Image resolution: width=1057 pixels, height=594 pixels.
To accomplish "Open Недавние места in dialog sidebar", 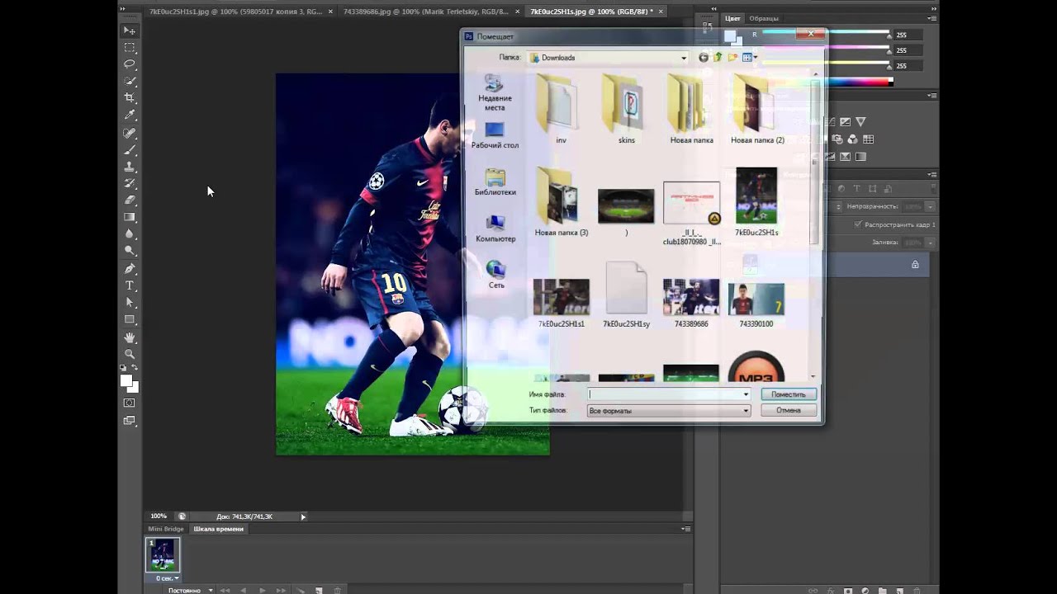I will [495, 93].
